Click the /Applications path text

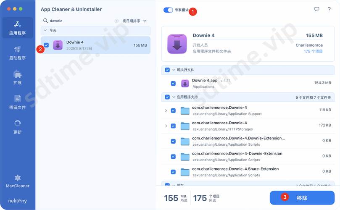tap(203, 87)
